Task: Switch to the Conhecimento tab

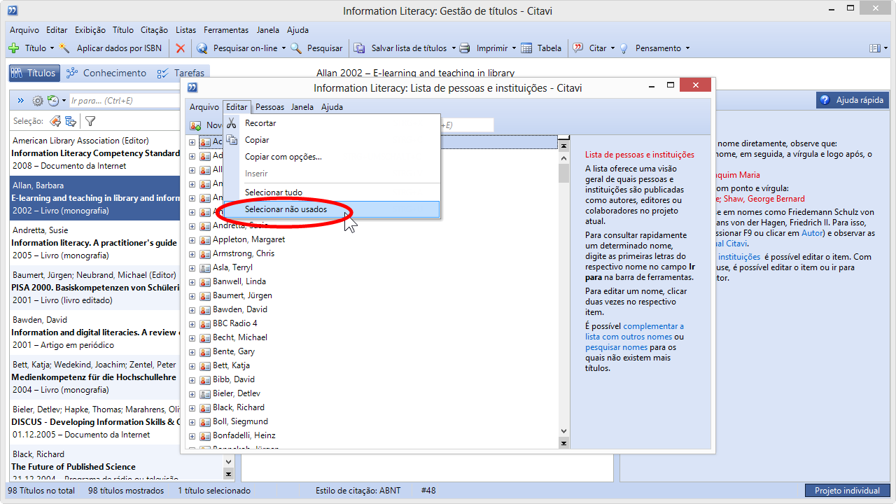Action: click(x=106, y=73)
